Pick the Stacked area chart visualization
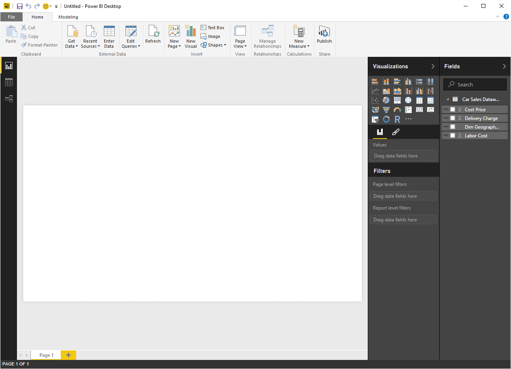The width and height of the screenshot is (511, 369). pos(397,91)
